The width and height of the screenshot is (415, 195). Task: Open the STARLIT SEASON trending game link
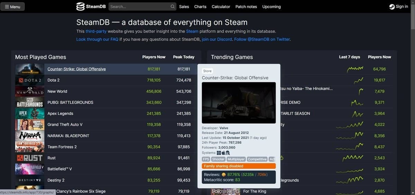click(295, 113)
